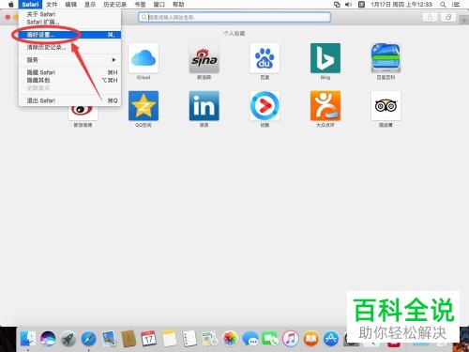The height and width of the screenshot is (352, 469).
Task: Open the TripAdvisor owl favorite tile
Action: 386,106
